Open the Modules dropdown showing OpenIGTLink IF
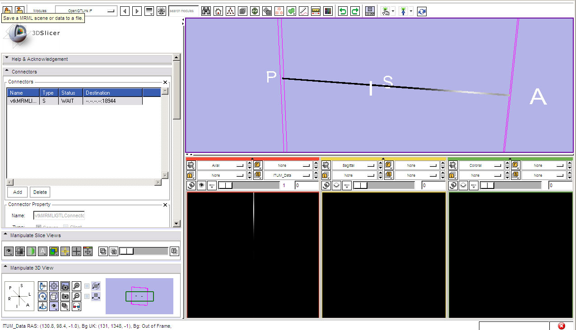 pos(86,11)
